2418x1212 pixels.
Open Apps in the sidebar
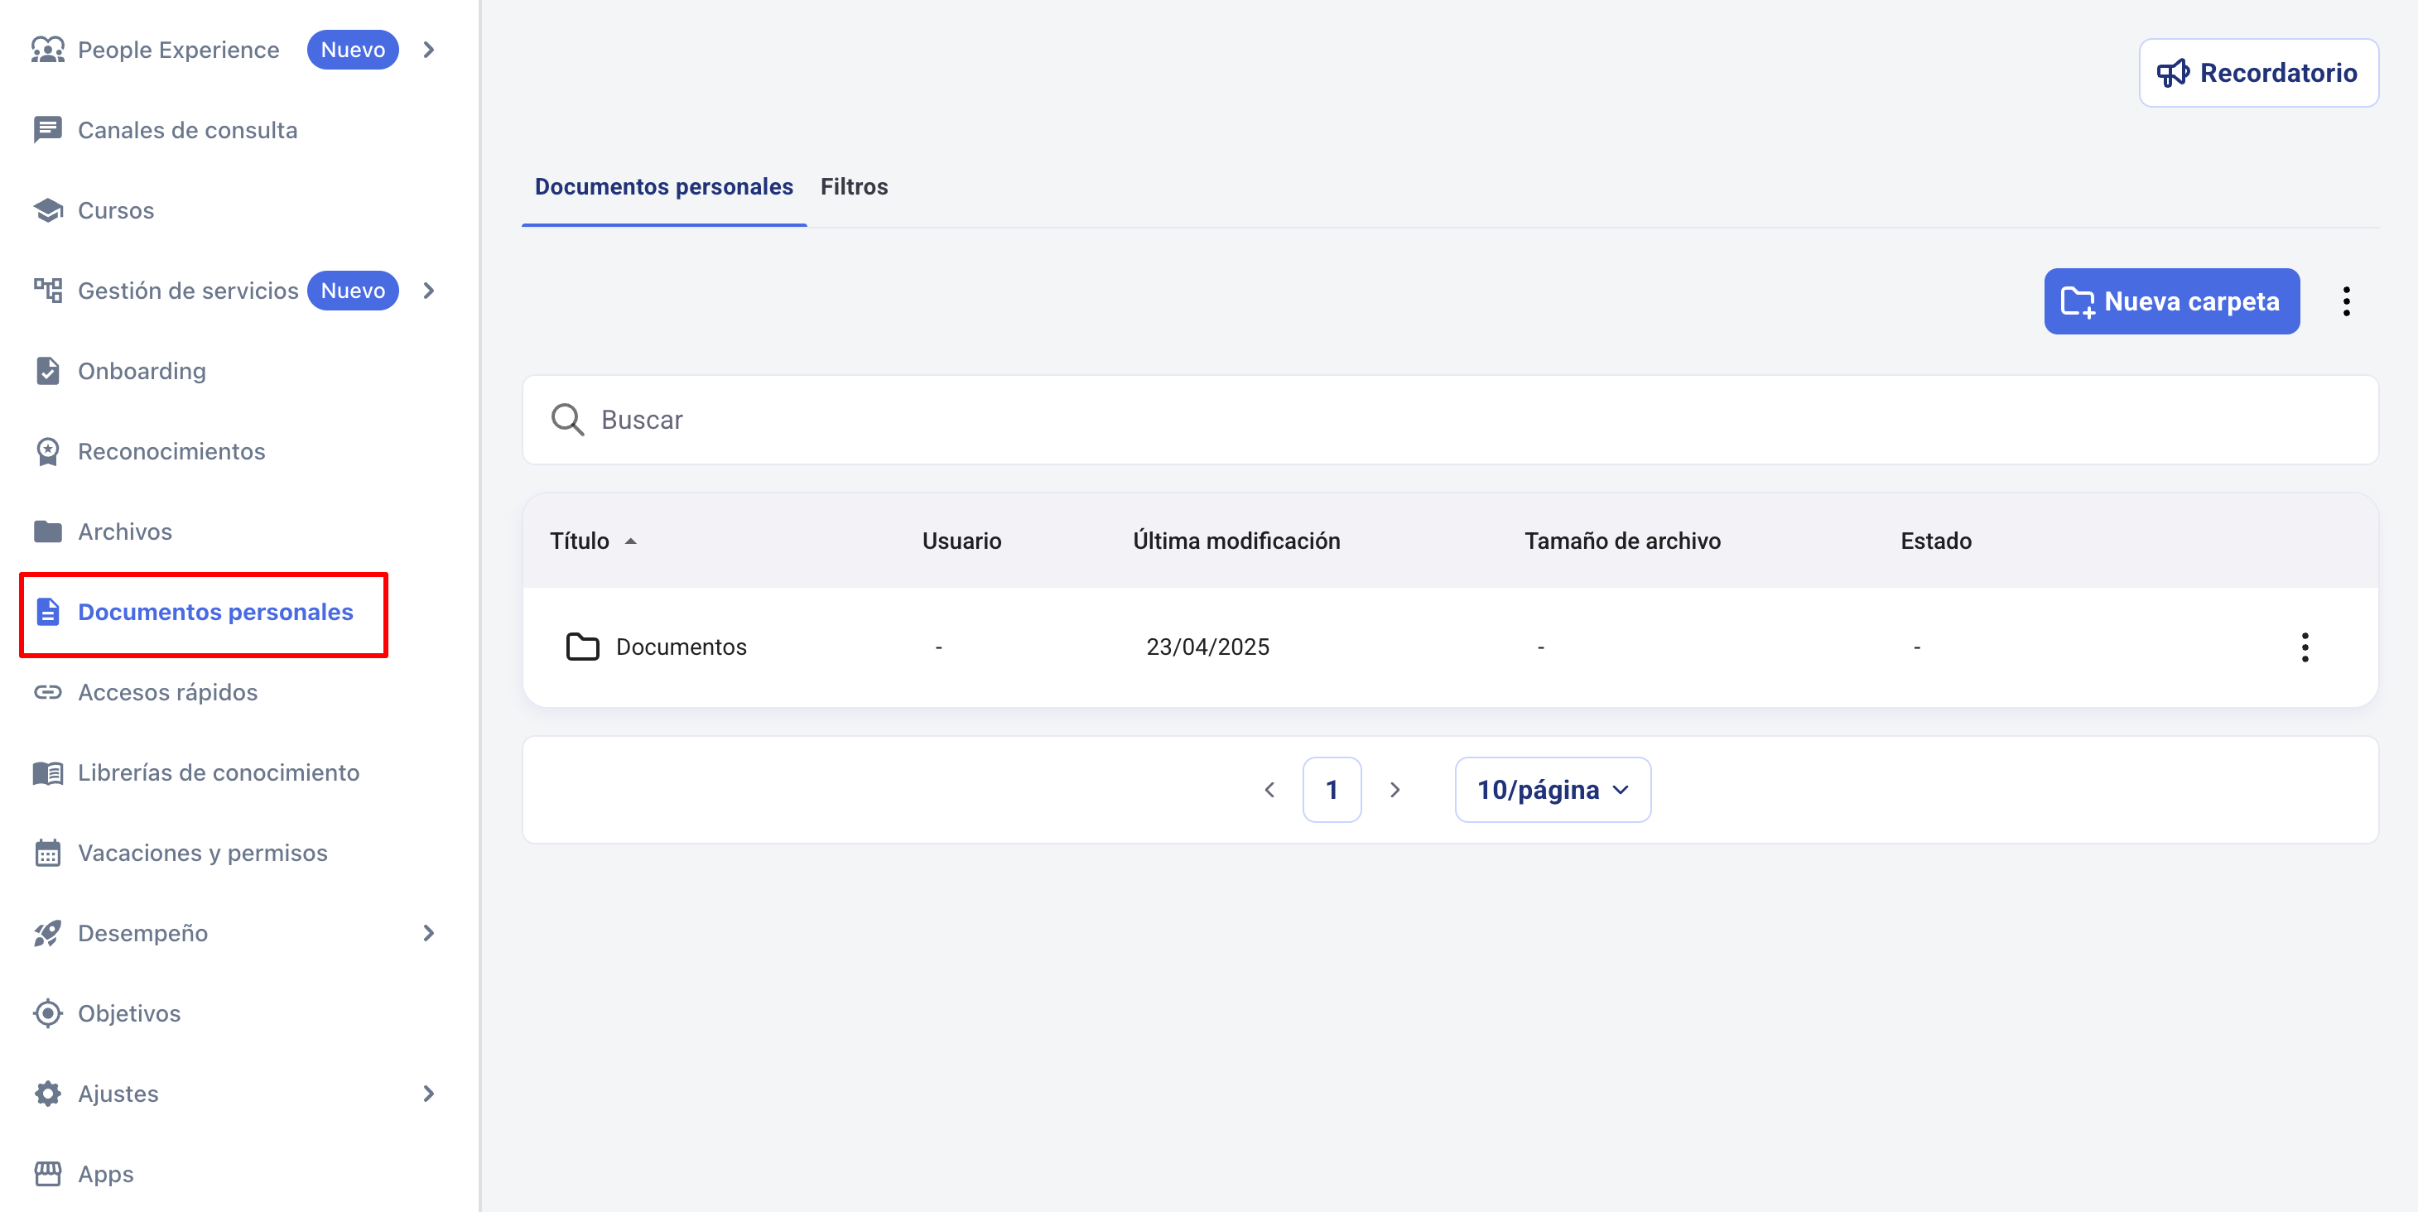pos(105,1174)
